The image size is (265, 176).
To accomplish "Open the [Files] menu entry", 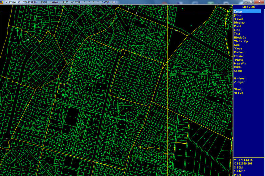I will point(238,15).
